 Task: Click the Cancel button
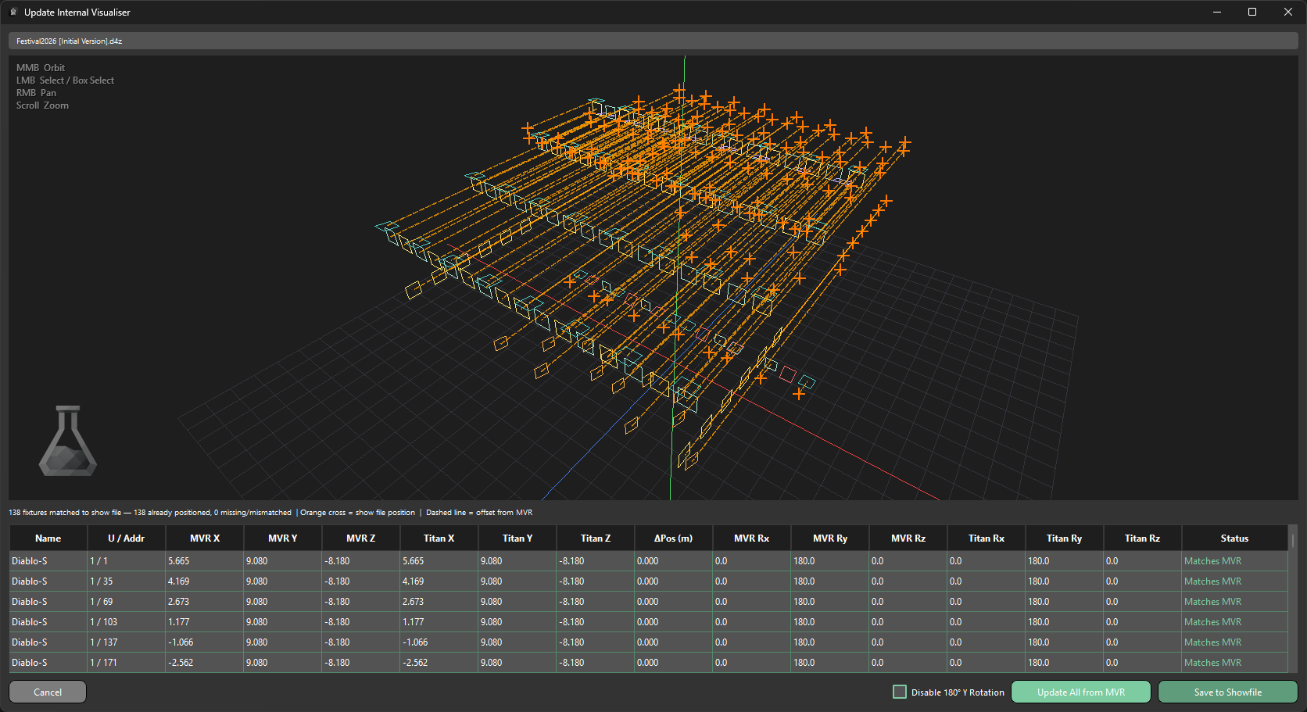[48, 692]
